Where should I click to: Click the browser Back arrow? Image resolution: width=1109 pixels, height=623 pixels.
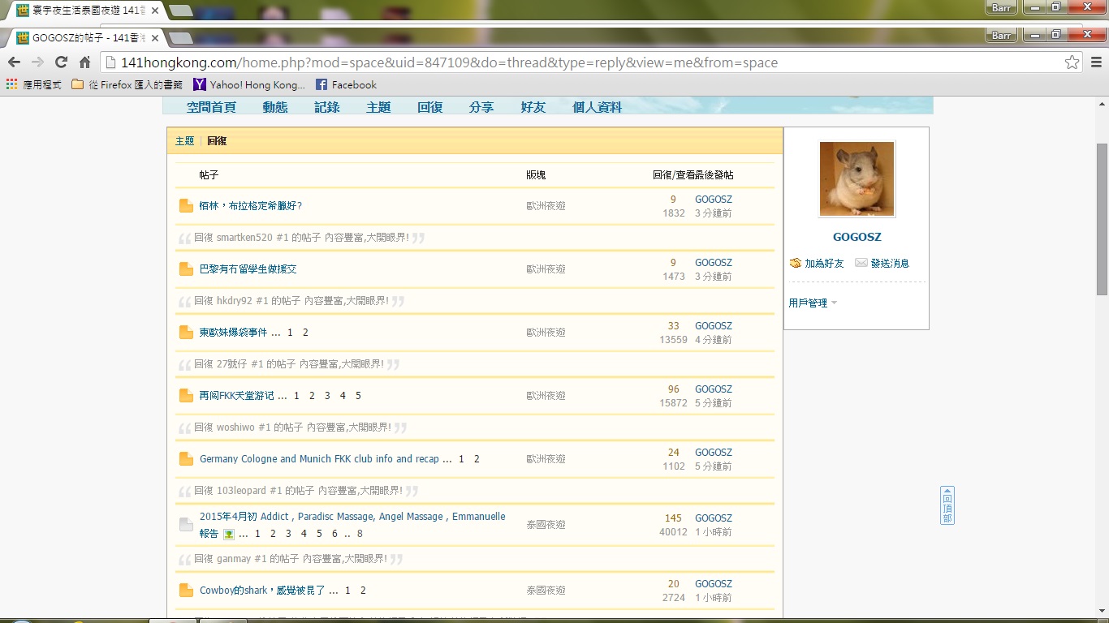[x=15, y=62]
